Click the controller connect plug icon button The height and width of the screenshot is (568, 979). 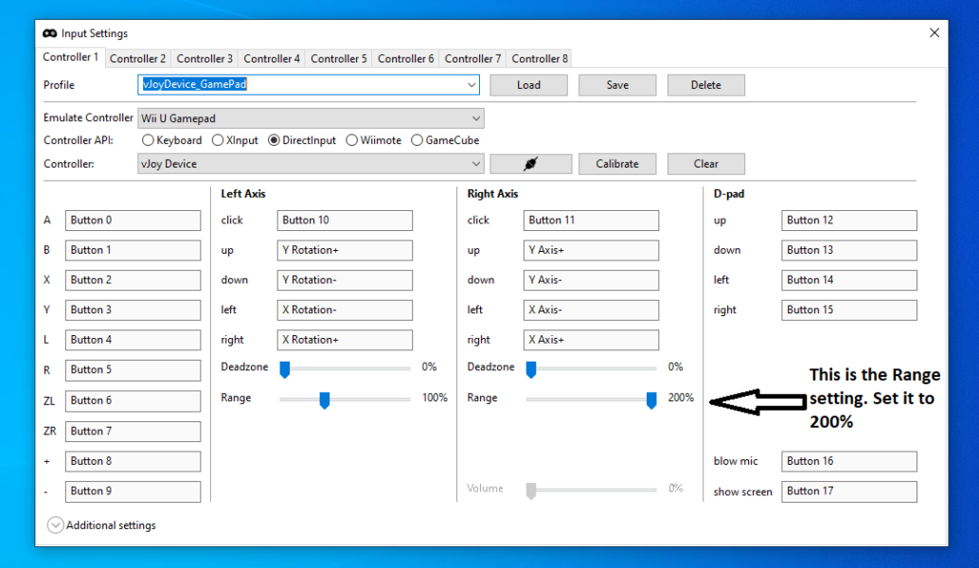coord(531,164)
